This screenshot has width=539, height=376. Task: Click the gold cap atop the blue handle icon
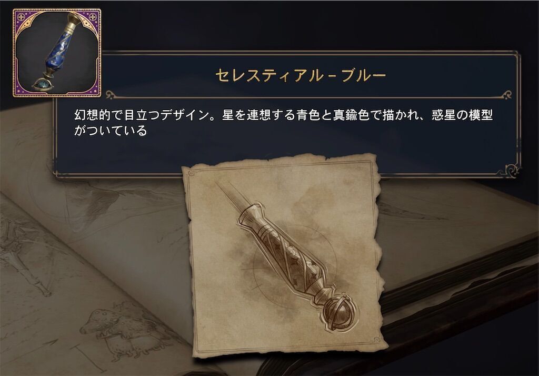point(75,21)
